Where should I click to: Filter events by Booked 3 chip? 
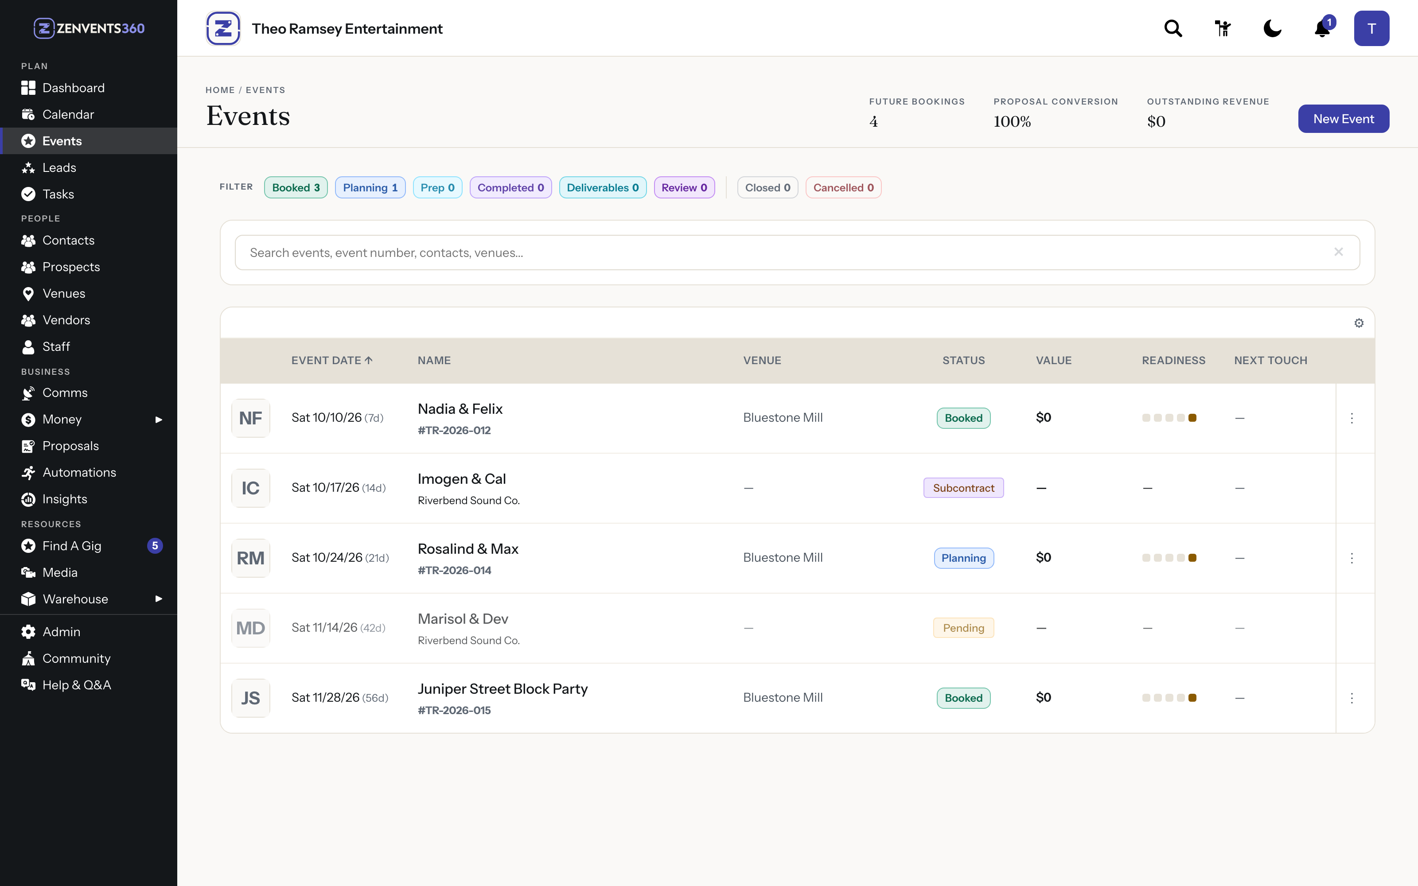click(296, 187)
